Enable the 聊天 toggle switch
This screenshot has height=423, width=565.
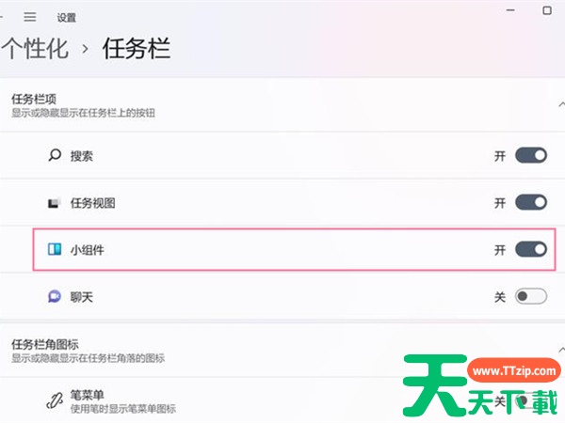(531, 296)
